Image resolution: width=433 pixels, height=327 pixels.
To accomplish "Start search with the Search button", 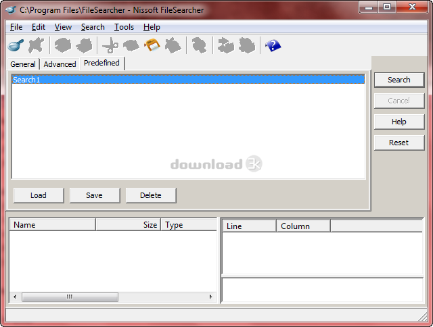I will pos(399,80).
